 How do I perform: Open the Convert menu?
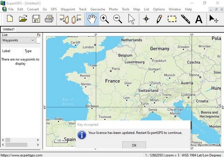(x=33, y=9)
